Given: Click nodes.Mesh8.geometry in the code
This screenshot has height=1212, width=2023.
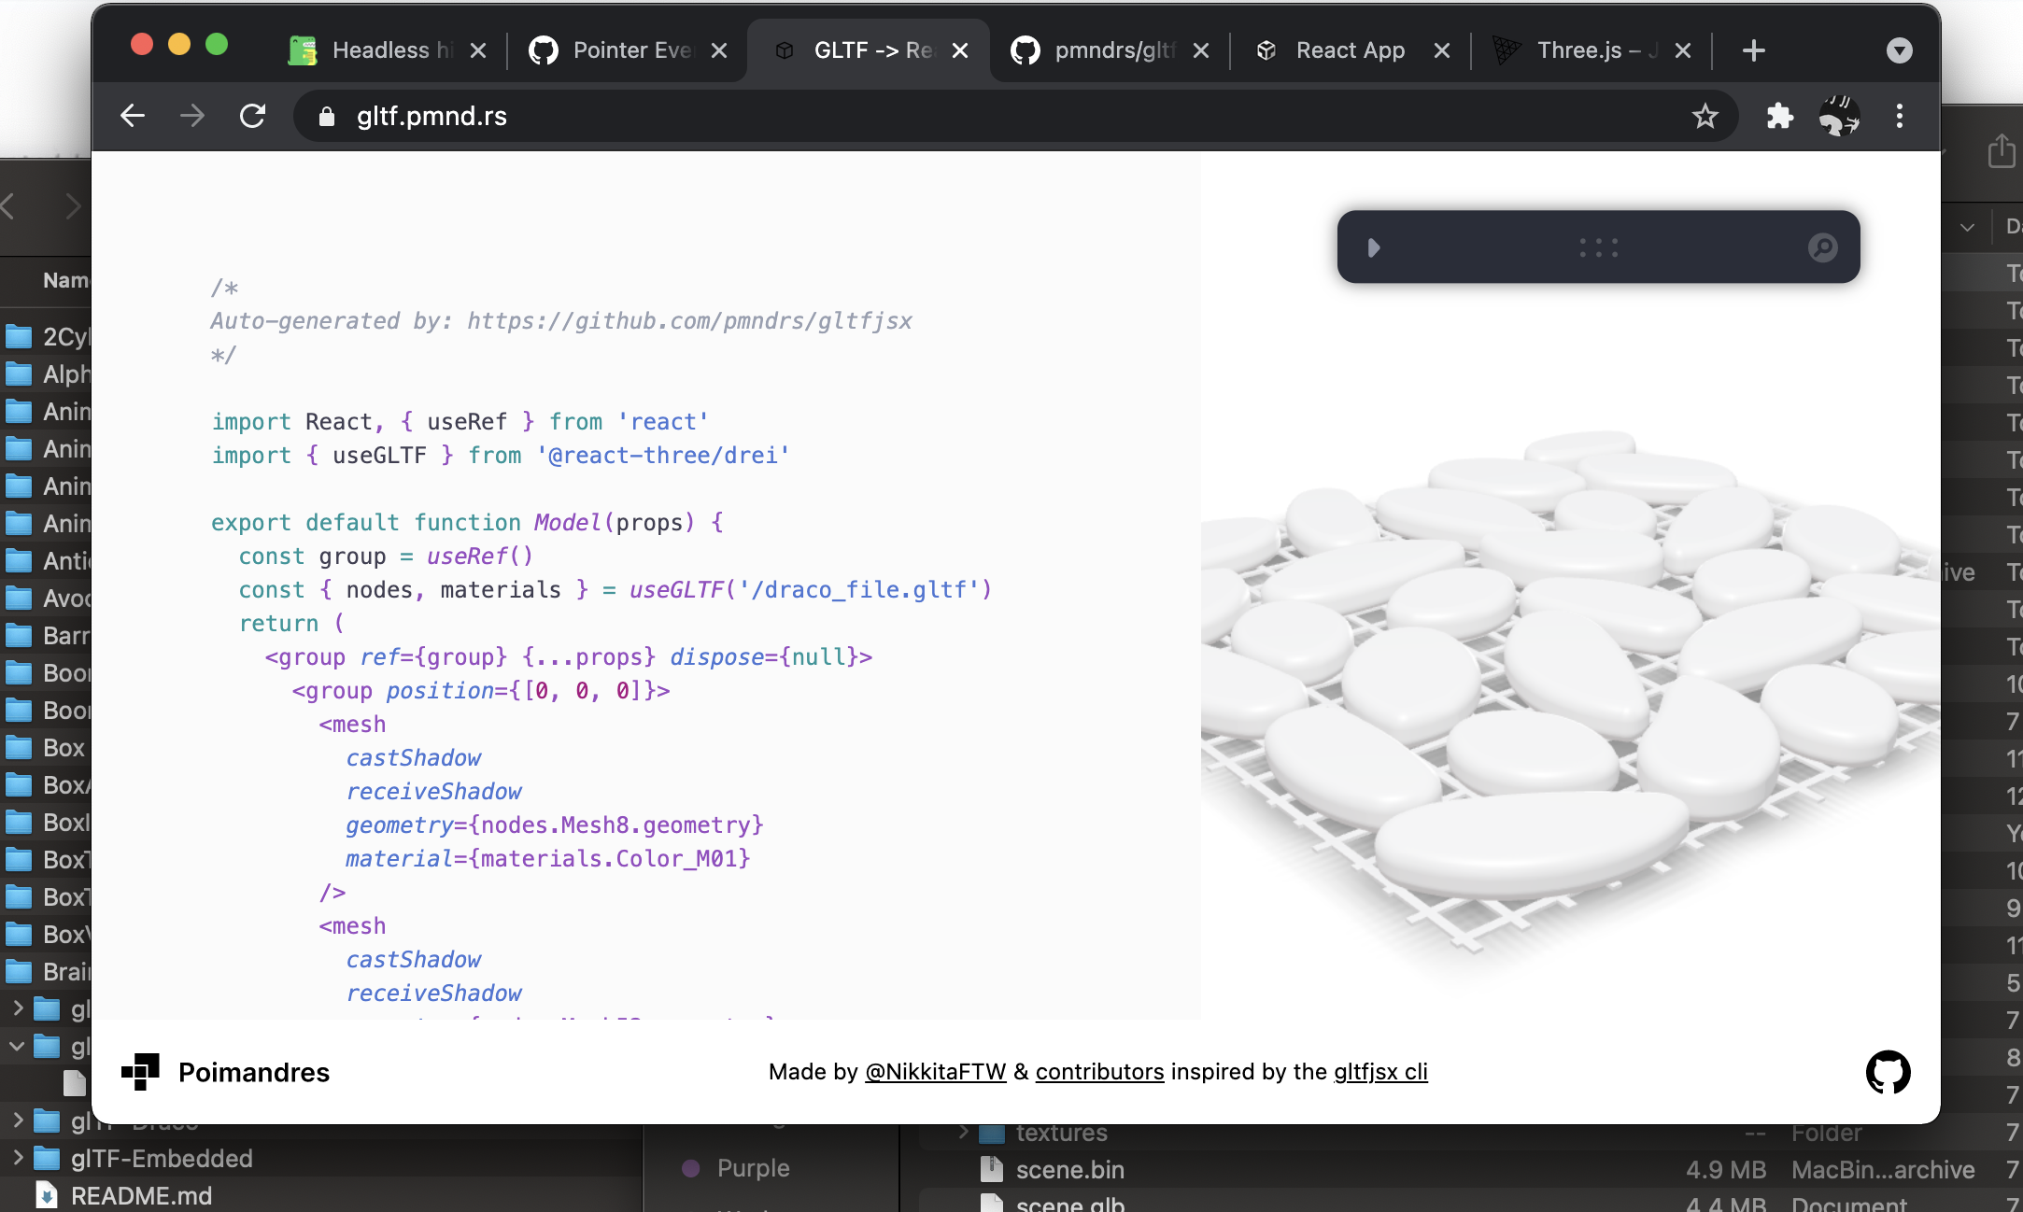Looking at the screenshot, I should [616, 824].
